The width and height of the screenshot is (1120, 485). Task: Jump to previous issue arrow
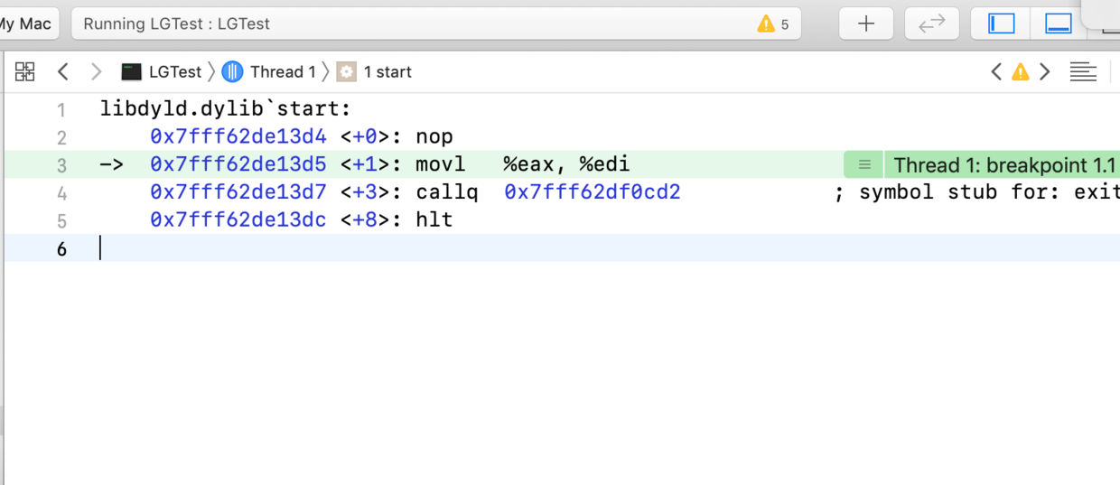(996, 71)
